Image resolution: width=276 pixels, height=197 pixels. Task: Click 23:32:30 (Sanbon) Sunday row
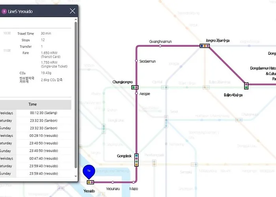pos(44,128)
